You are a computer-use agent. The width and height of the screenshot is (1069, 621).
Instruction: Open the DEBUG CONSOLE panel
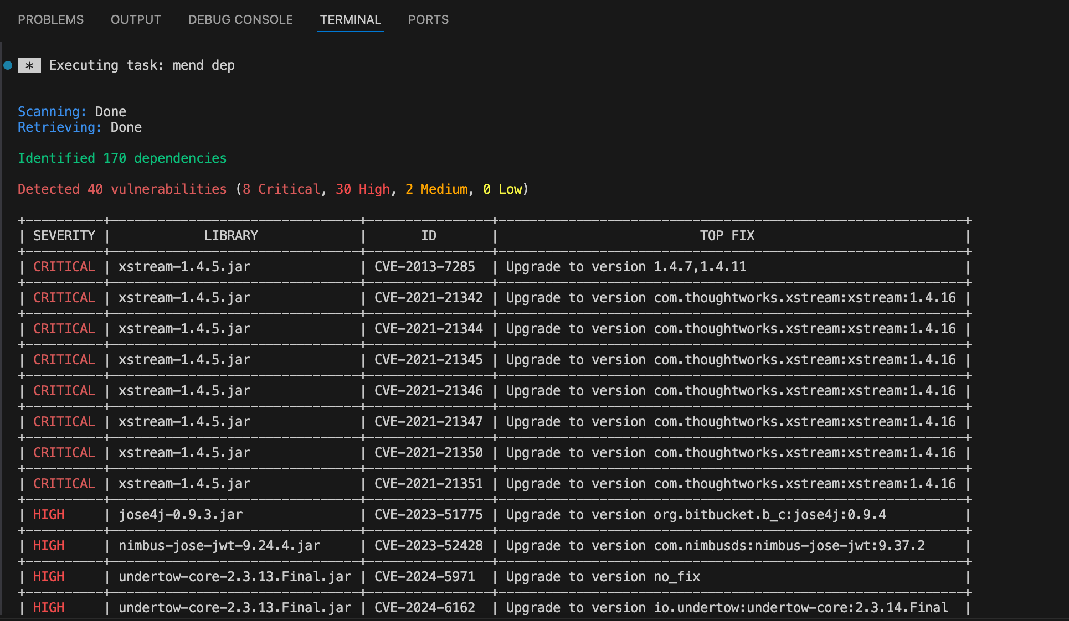point(240,19)
